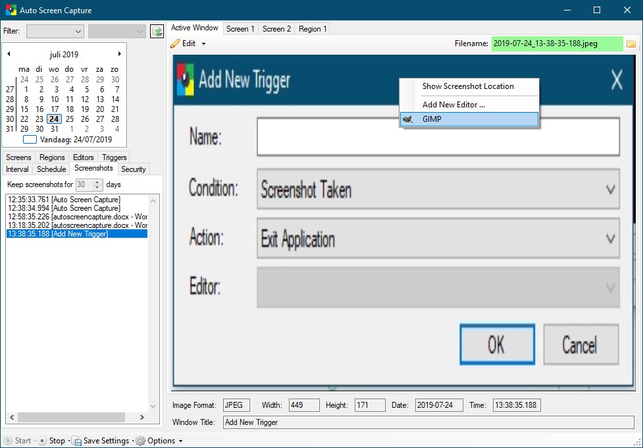Image resolution: width=643 pixels, height=448 pixels.
Task: Click the captured Add New Trigger preview image
Action: click(x=403, y=222)
